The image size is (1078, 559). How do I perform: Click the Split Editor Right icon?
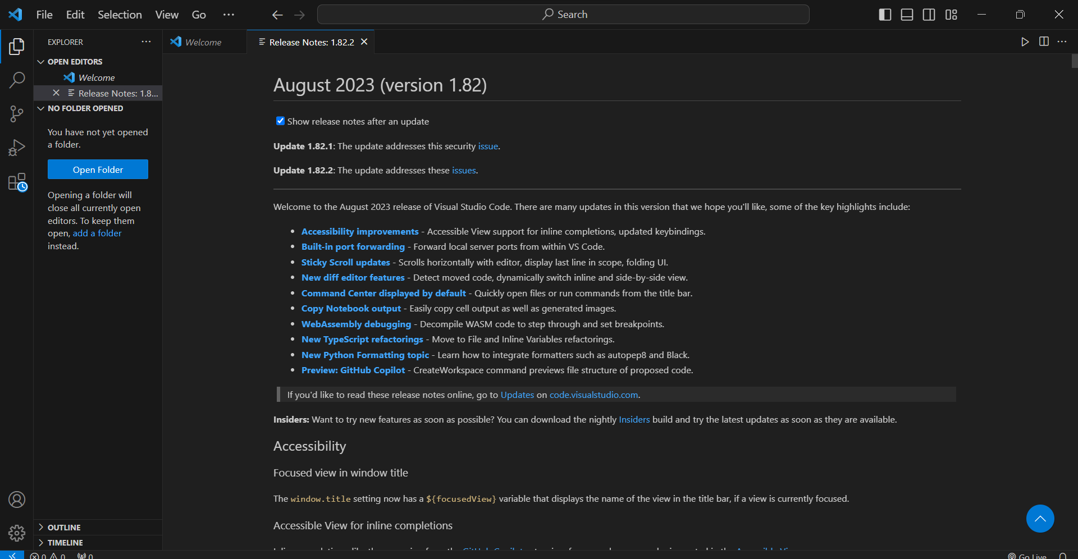1044,42
